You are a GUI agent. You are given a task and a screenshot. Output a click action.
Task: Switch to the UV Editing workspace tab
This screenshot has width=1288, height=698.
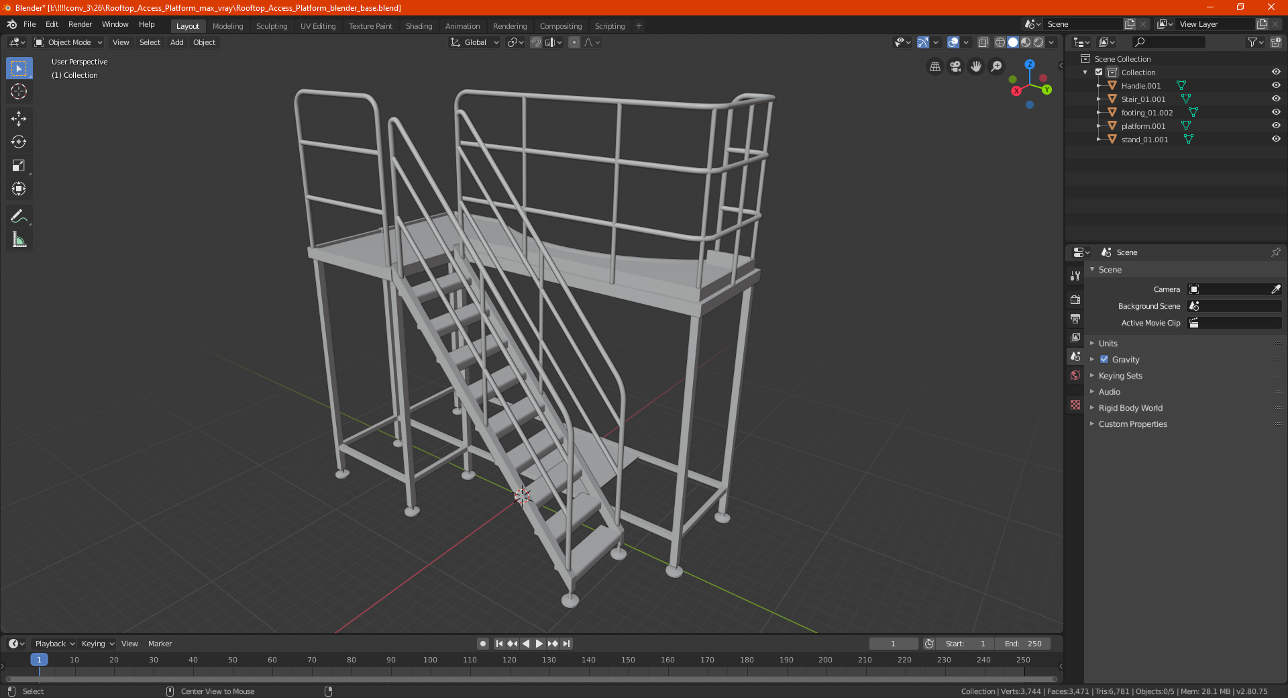[x=318, y=26]
